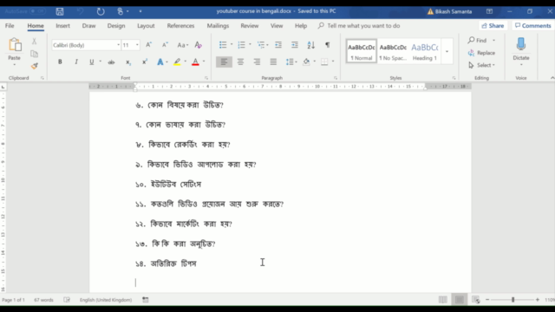Click the zoom slider handle
Image resolution: width=555 pixels, height=312 pixels.
coord(513,300)
